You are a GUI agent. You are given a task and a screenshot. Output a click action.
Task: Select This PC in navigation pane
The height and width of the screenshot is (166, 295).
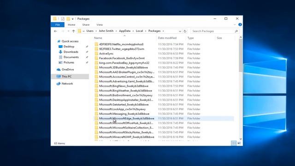[x=66, y=77]
